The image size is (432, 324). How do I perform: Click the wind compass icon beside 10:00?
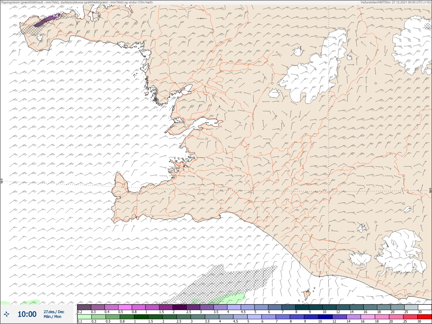[6, 314]
